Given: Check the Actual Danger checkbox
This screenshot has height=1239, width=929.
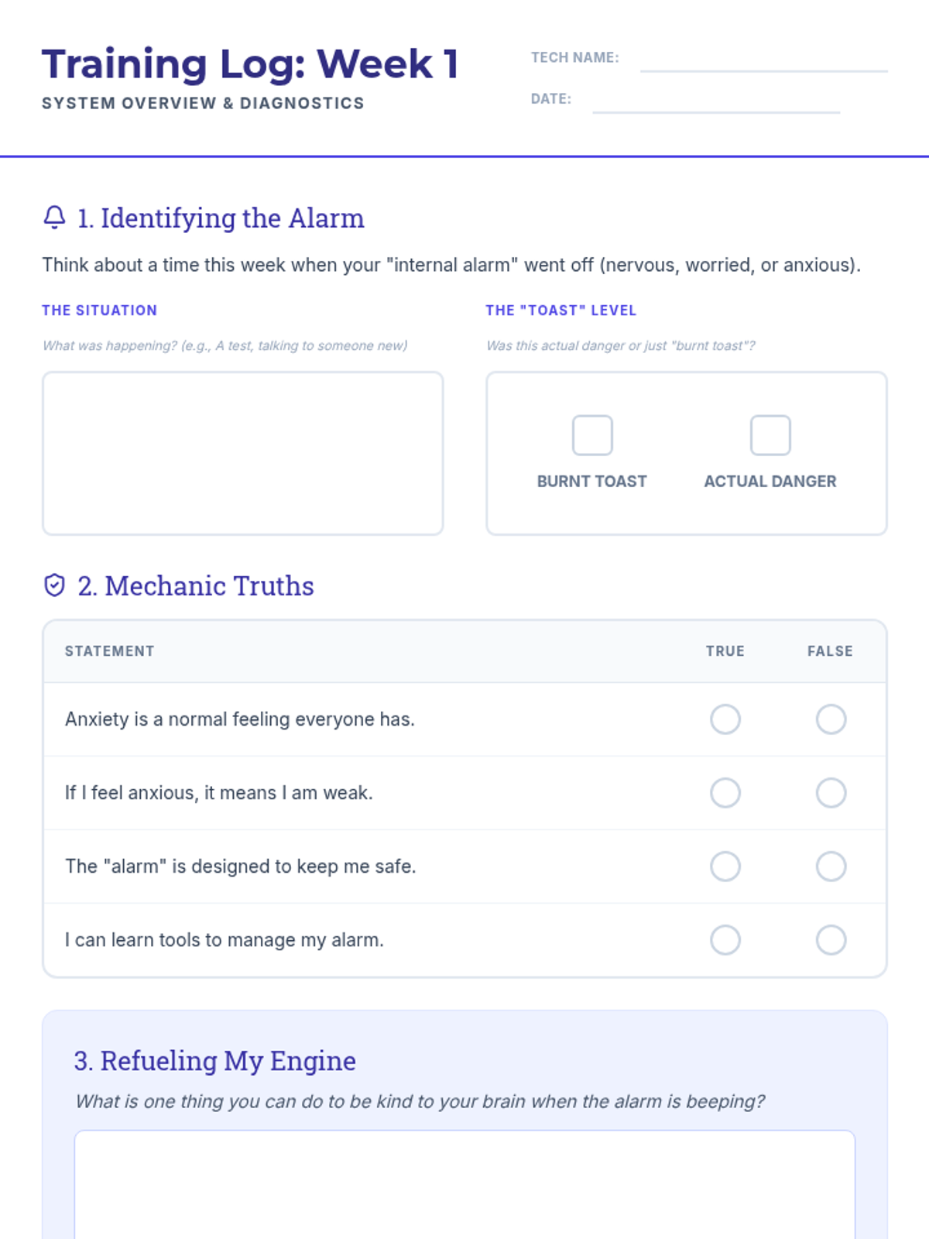Looking at the screenshot, I should point(770,435).
